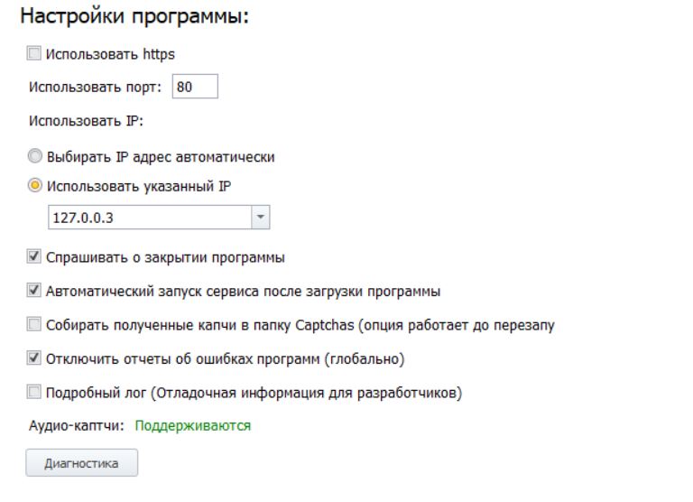The width and height of the screenshot is (693, 502).
Task: Select 'Использовать указанный IP' radio button
Action: [33, 187]
